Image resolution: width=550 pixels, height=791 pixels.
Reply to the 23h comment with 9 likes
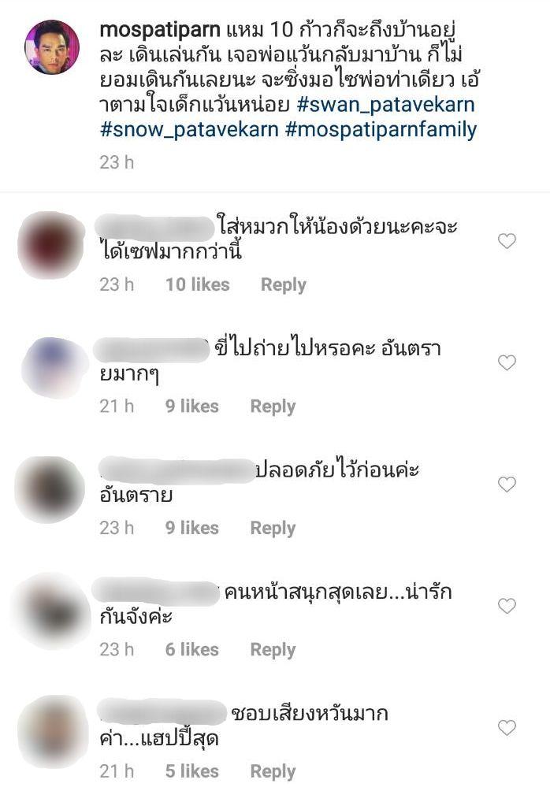click(x=273, y=528)
